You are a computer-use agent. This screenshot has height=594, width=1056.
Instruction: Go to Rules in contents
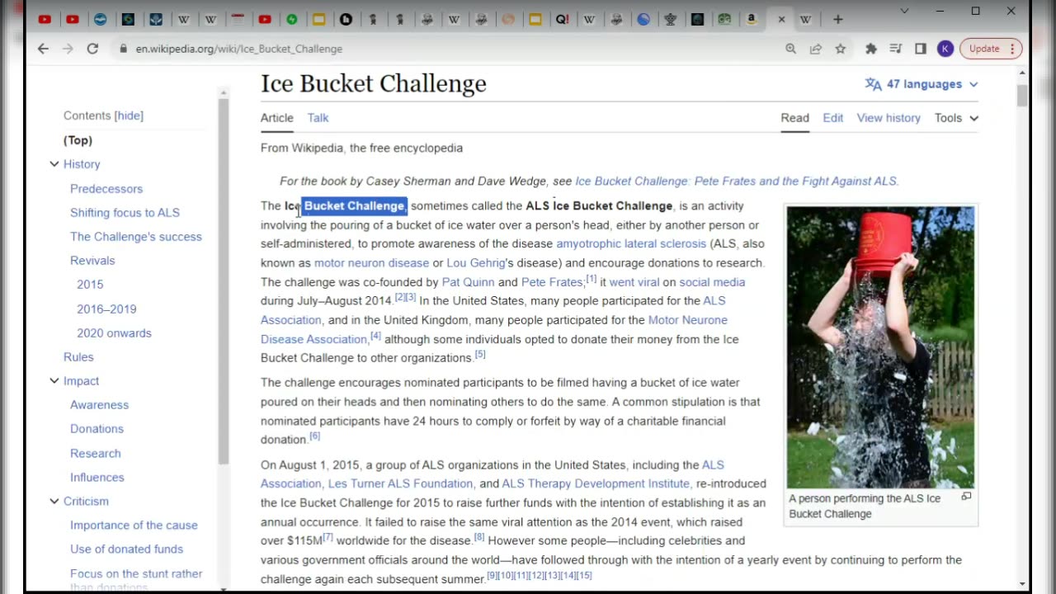point(78,357)
